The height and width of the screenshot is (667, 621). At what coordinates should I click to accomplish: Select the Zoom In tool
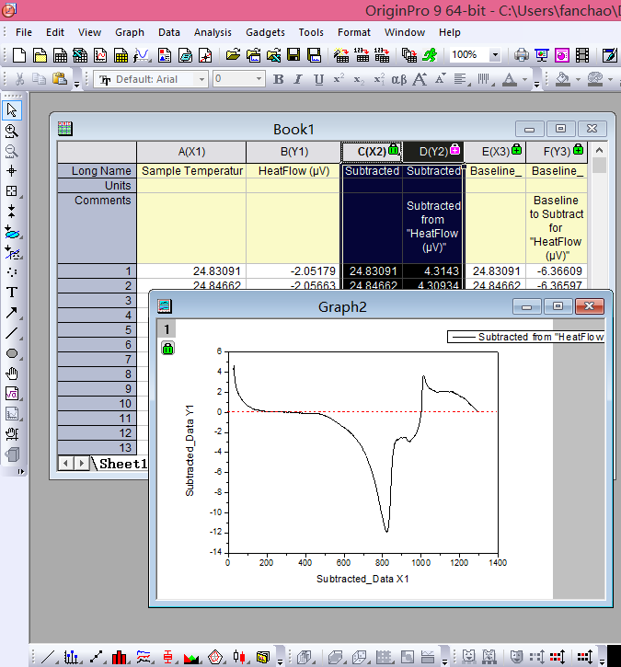coord(12,131)
